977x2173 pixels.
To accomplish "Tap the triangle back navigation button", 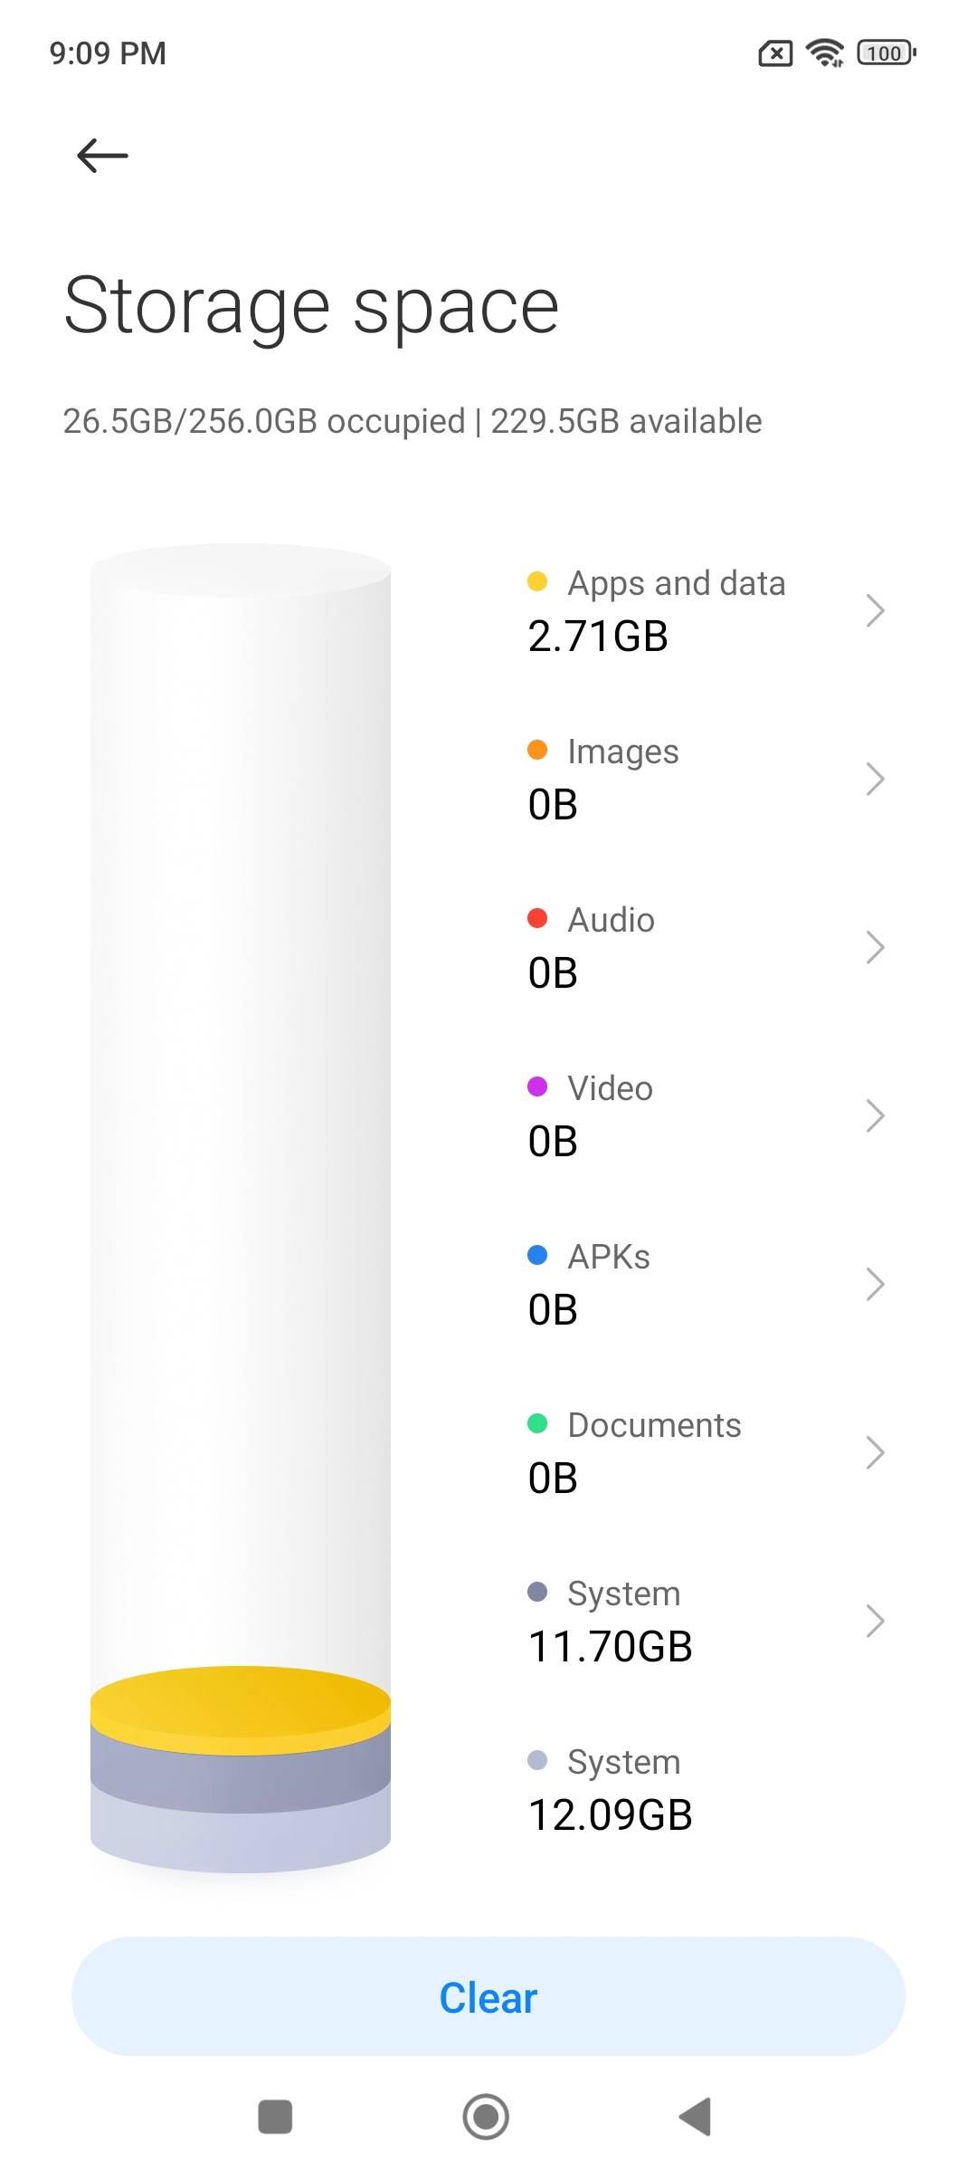I will pos(695,2117).
